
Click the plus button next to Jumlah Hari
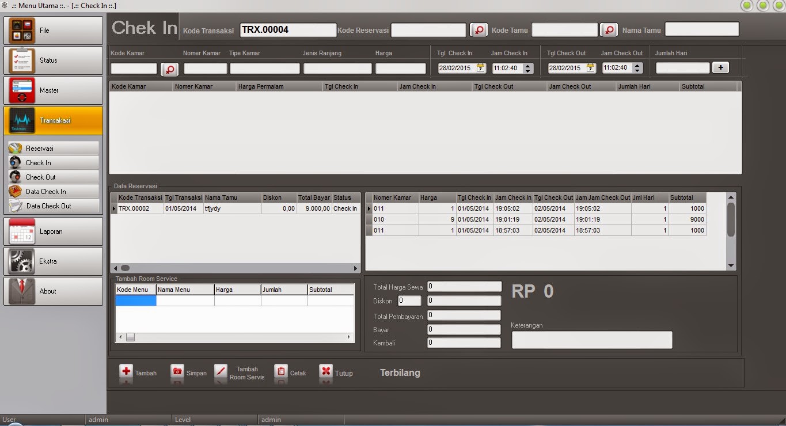tap(720, 67)
